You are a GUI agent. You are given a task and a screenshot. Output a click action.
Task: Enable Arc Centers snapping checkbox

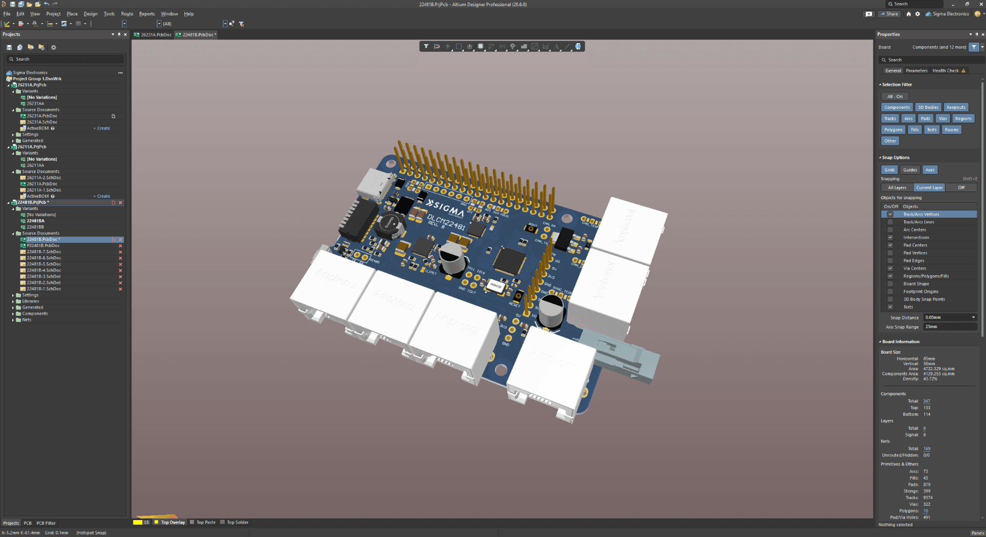890,230
